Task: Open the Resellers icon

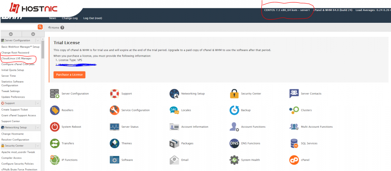Action: [55, 110]
